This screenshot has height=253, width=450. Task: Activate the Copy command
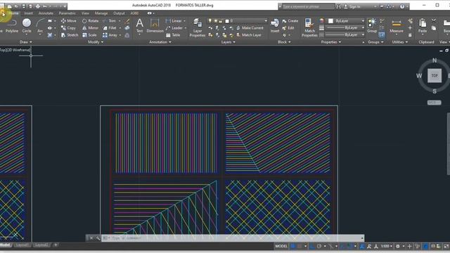(68, 28)
